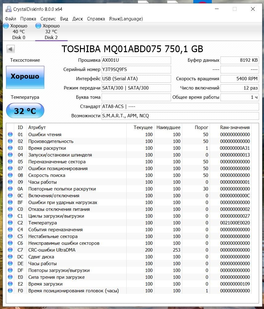The width and height of the screenshot is (264, 309).
Task: Click the status dot for Время раскрутки
Action: [x=10, y=148]
